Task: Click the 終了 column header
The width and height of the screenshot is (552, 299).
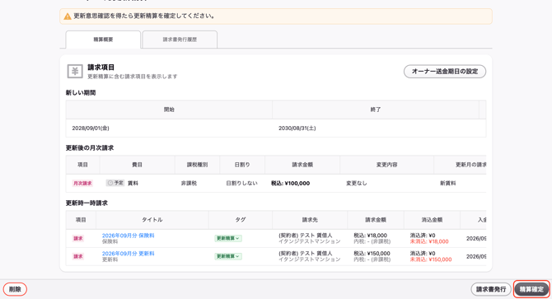Action: pos(376,110)
